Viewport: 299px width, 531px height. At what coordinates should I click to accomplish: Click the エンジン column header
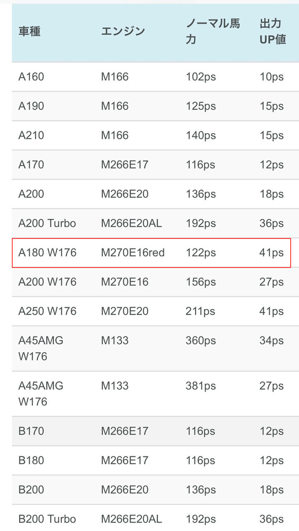click(123, 32)
